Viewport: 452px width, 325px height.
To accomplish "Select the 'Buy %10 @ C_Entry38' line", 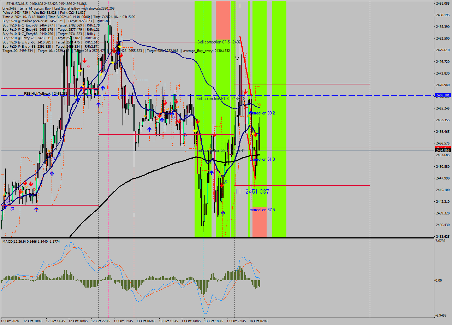I will (x=51, y=25).
